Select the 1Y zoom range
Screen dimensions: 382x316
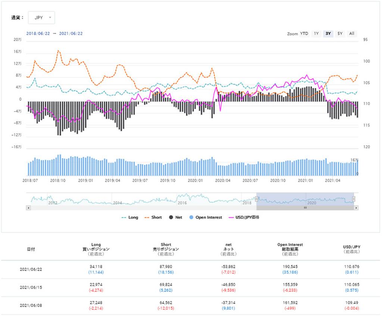[316, 34]
